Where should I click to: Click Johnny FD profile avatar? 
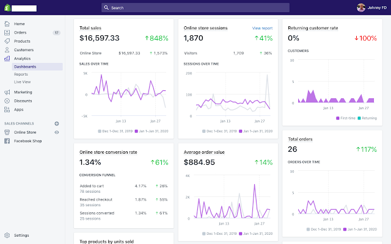point(361,8)
